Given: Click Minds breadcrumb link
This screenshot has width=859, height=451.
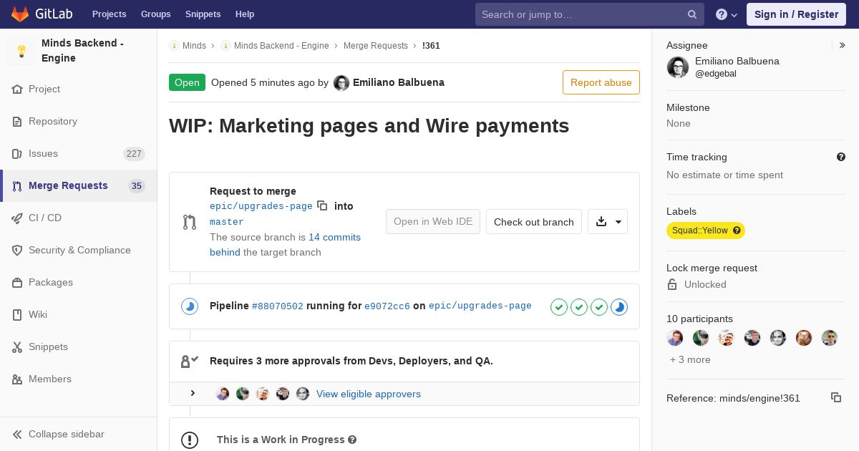Looking at the screenshot, I should coord(194,45).
